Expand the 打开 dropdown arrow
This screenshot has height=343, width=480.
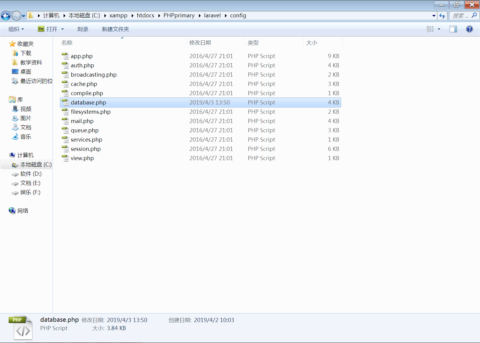pos(62,29)
